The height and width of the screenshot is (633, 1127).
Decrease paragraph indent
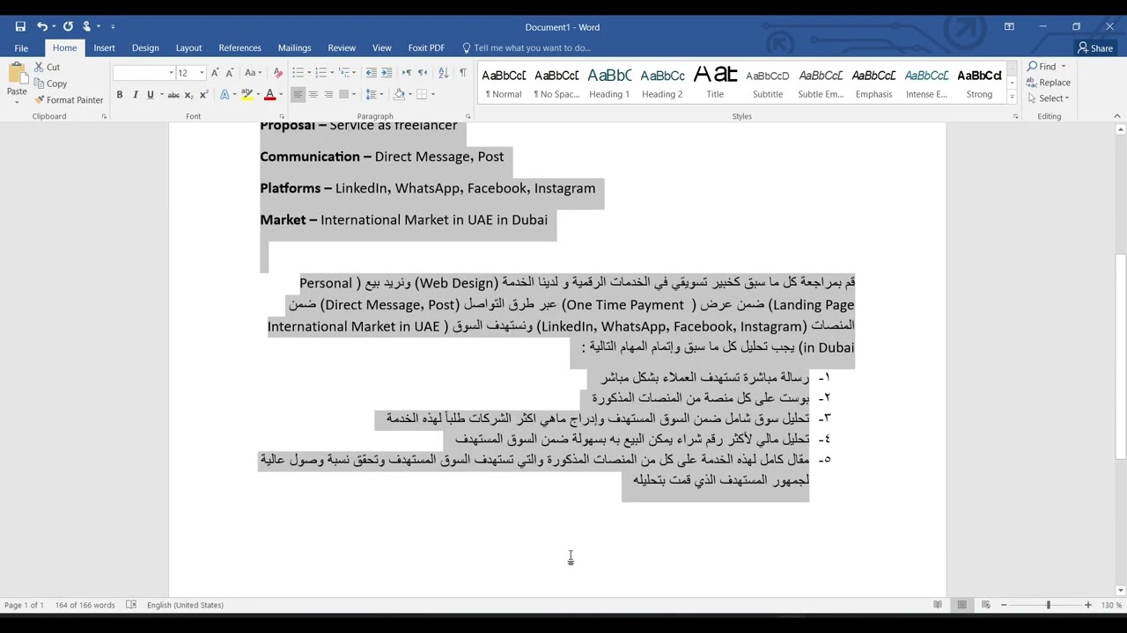(x=371, y=73)
